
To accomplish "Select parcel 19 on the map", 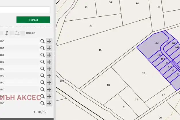I will coord(86,7).
